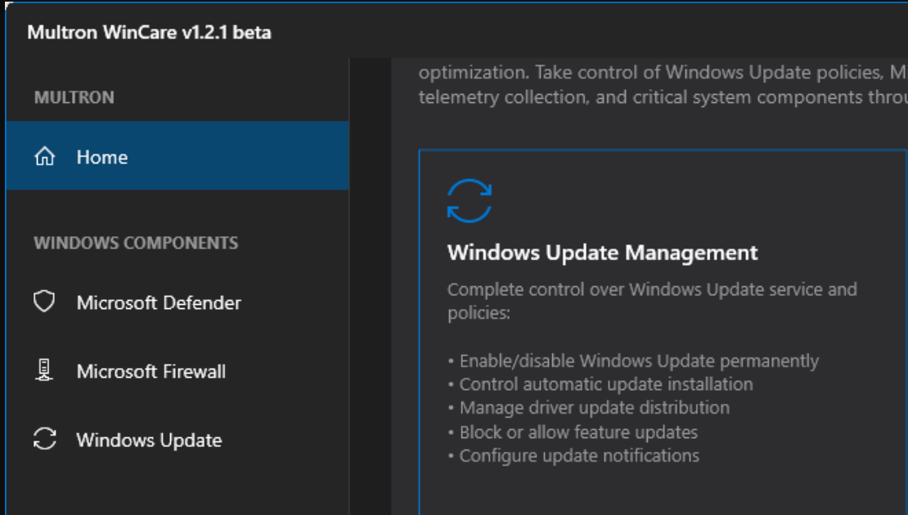Viewport: 908px width, 515px height.
Task: Click "Manage driver update distribution" bullet
Action: (594, 407)
